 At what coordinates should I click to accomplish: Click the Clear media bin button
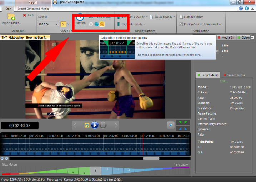click(x=28, y=15)
